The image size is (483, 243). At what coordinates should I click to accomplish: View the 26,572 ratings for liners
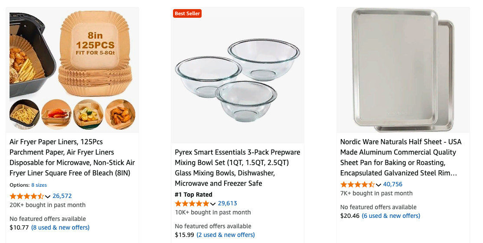pos(62,196)
